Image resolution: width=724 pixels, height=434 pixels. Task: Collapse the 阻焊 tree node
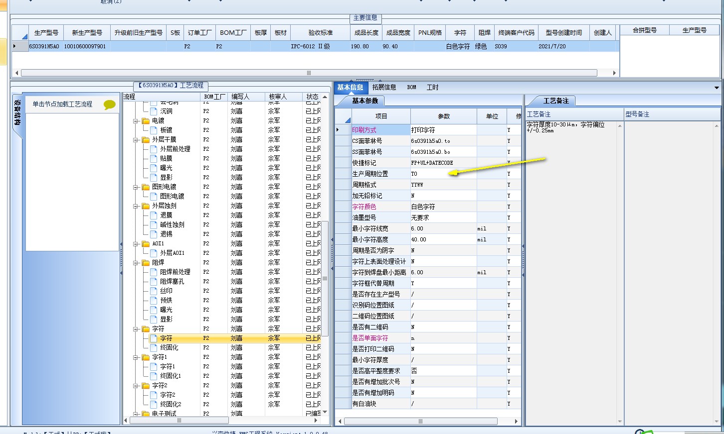pyautogui.click(x=136, y=263)
